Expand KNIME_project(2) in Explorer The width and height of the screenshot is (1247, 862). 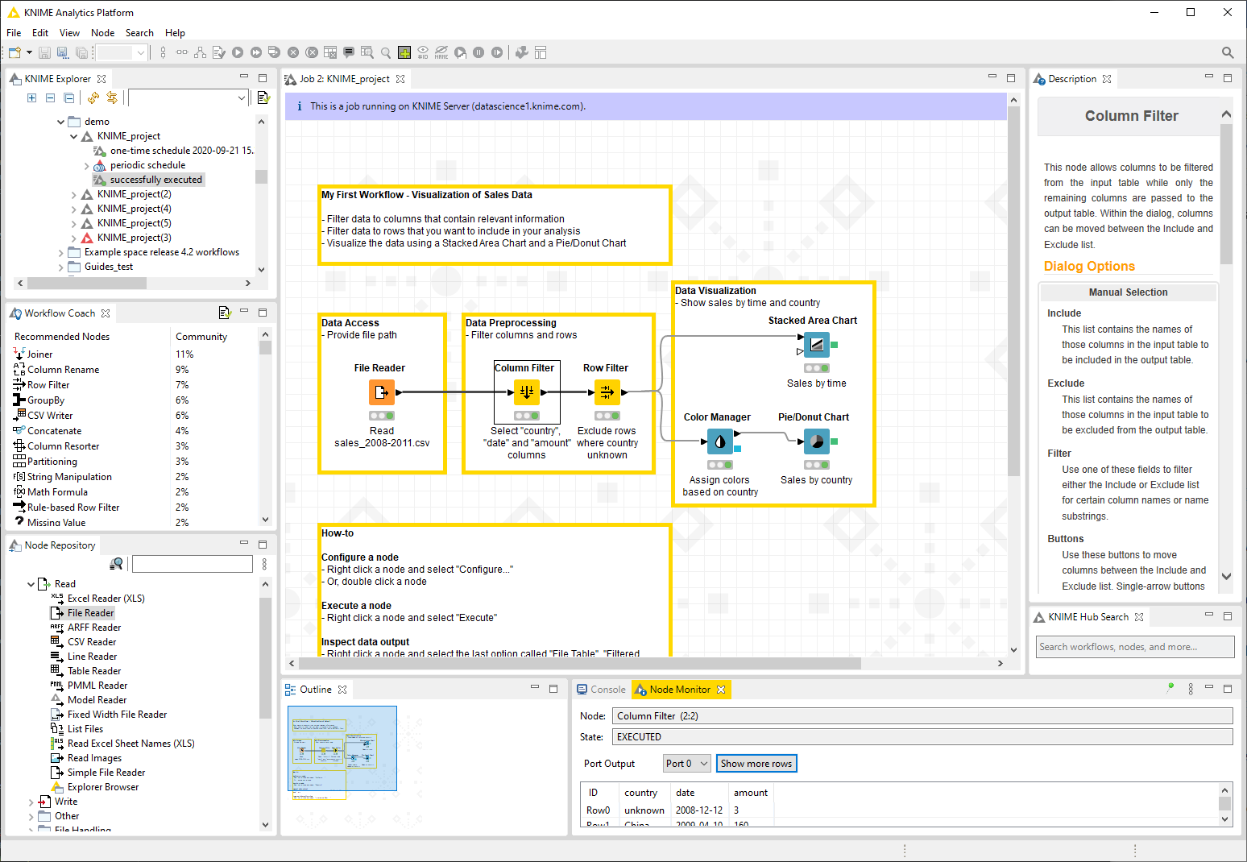point(74,194)
